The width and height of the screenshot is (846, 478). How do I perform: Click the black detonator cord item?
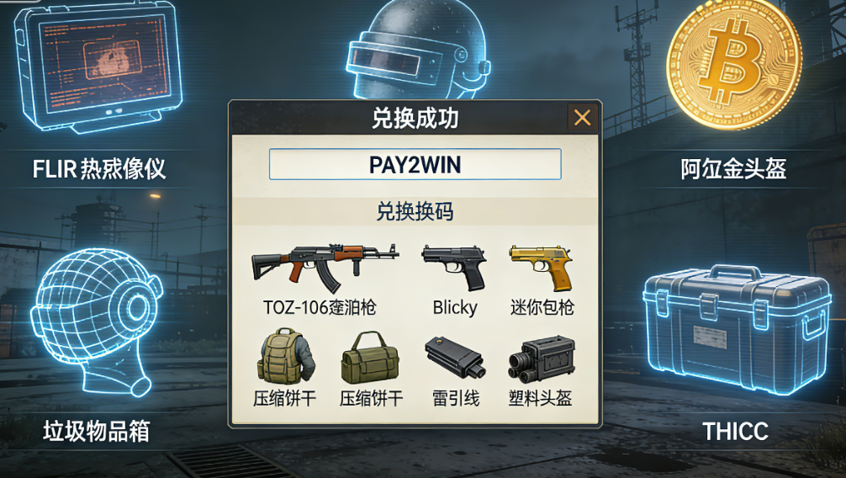pos(455,358)
